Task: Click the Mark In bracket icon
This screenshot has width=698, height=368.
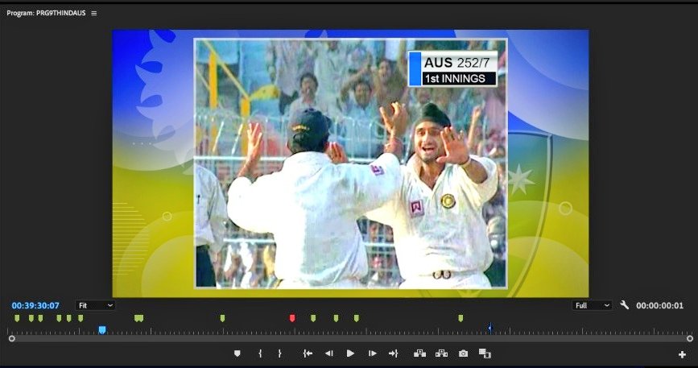Action: pyautogui.click(x=260, y=354)
